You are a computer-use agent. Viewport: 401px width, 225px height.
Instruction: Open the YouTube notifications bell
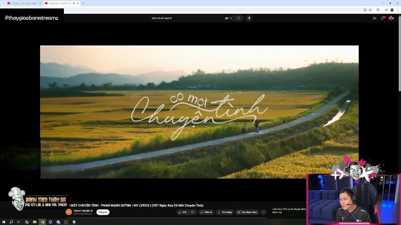(383, 18)
